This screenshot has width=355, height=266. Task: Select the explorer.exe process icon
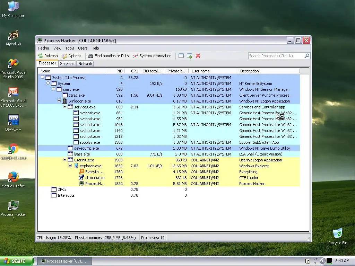coord(76,166)
